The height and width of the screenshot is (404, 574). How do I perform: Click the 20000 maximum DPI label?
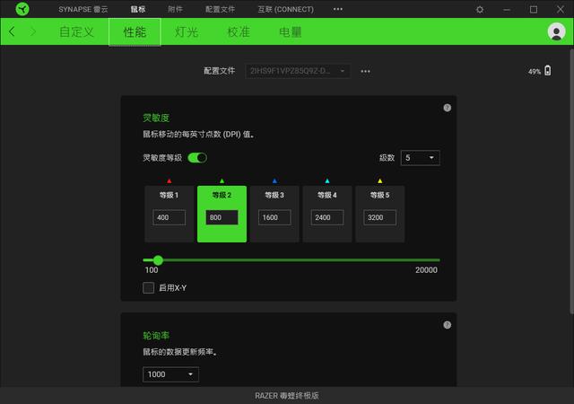426,270
